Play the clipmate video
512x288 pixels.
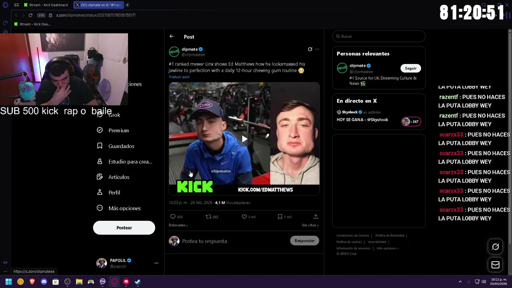click(244, 139)
